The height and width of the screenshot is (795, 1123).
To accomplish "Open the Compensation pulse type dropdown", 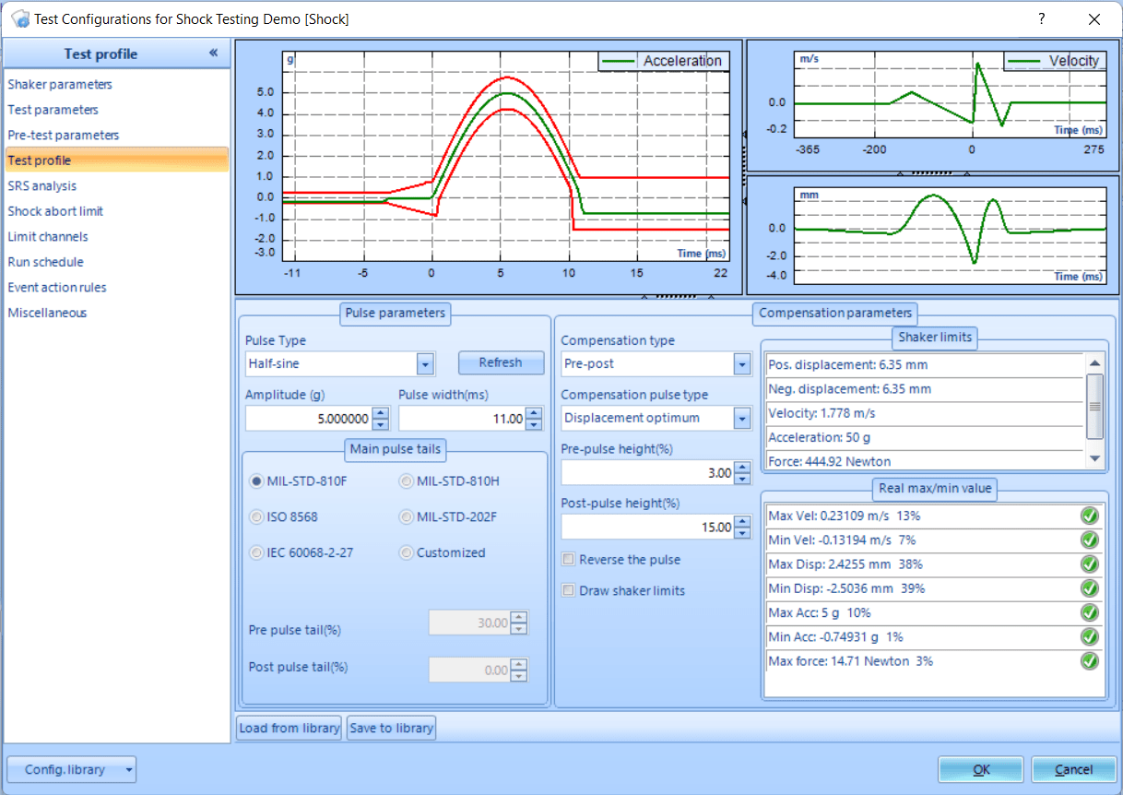I will 742,419.
